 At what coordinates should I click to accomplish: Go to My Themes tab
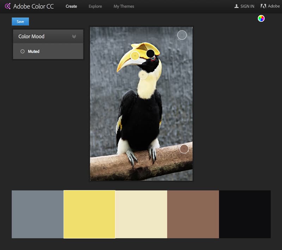124,6
